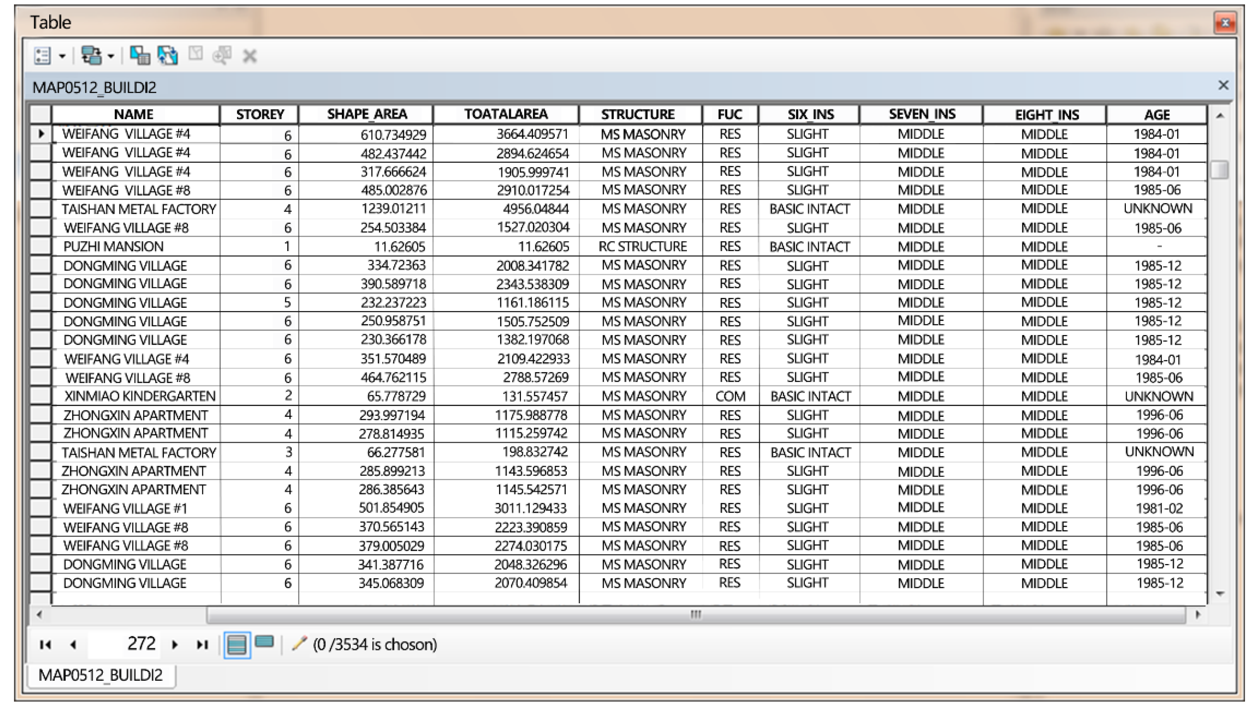The image size is (1255, 716).
Task: Switch to the MAP0512_BUILDI2 bottom tab
Action: click(101, 675)
